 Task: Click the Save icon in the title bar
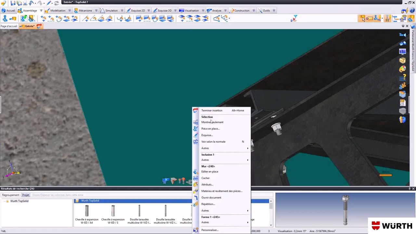[13, 3]
